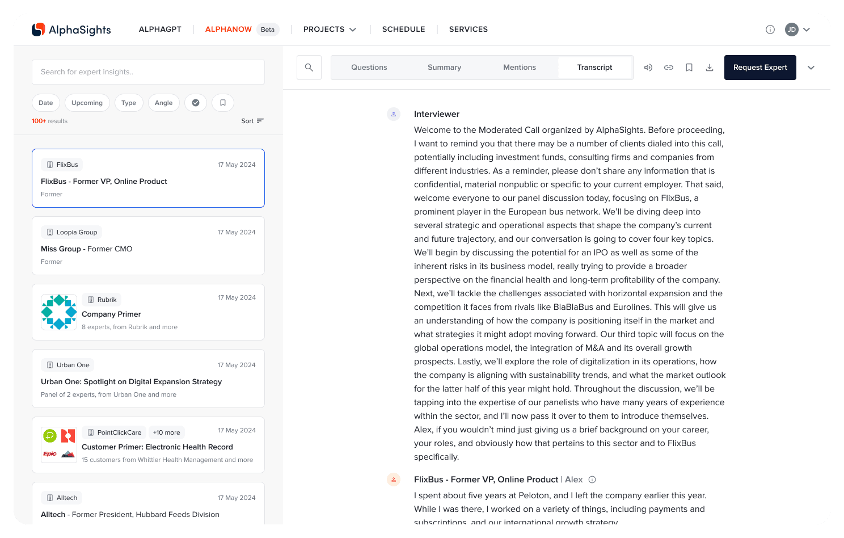
Task: Open Customer Primer: Electronic Health Record
Action: tap(148, 445)
